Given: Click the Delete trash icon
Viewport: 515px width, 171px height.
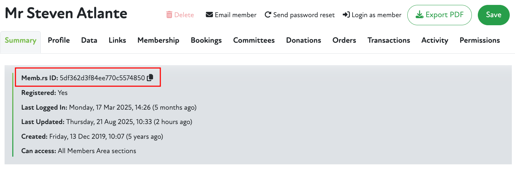Looking at the screenshot, I should 169,15.
